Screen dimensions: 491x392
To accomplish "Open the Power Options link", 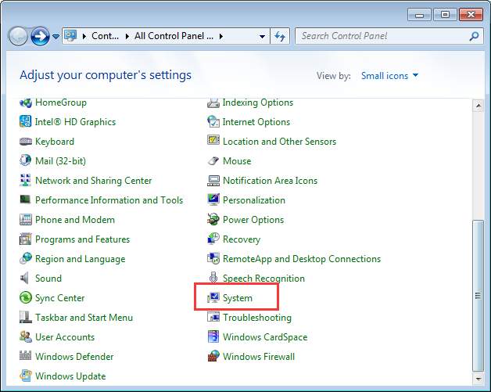I will pyautogui.click(x=253, y=220).
